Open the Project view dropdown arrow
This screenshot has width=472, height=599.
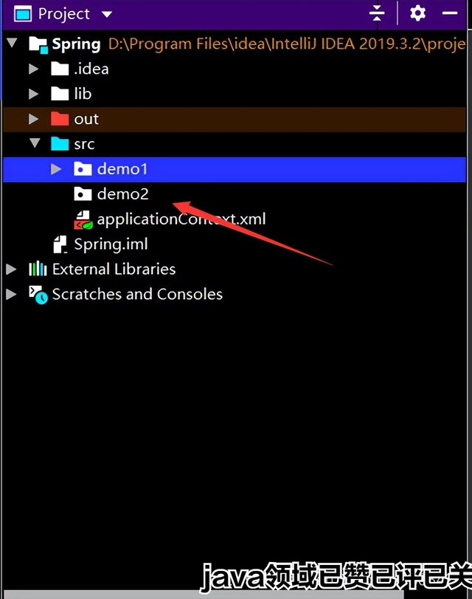(x=107, y=15)
